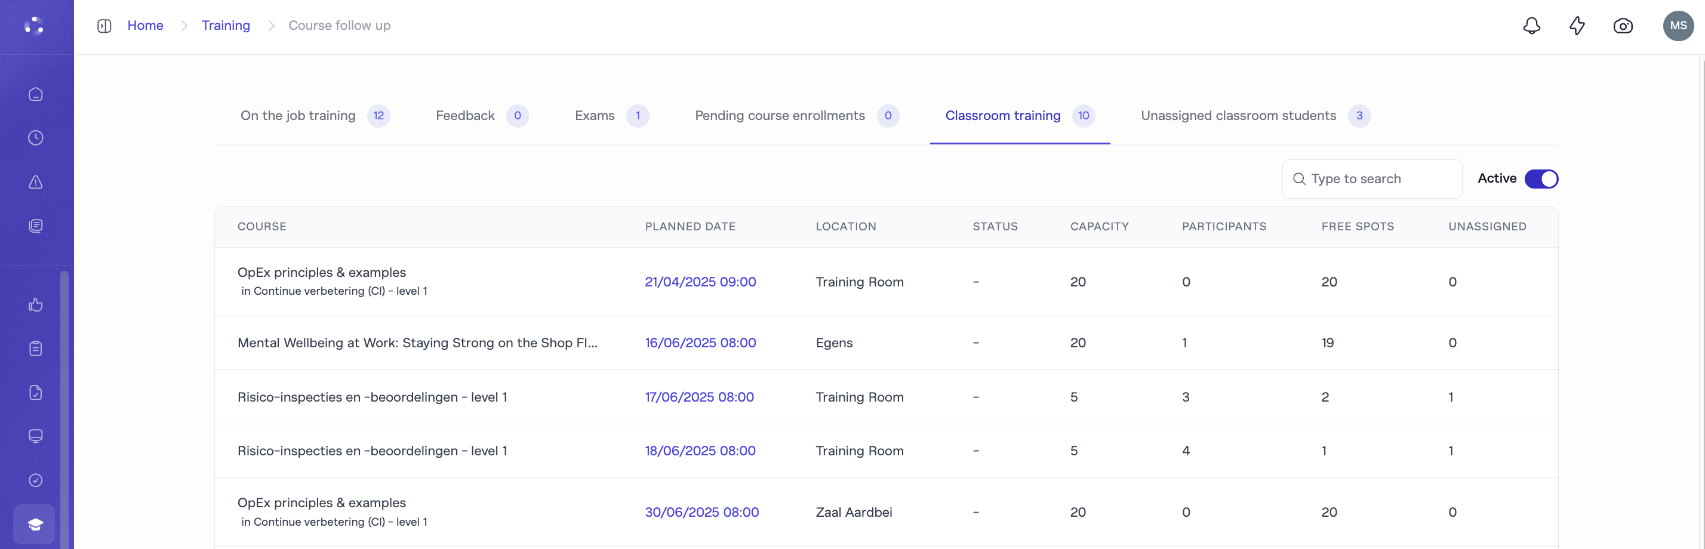Switch to On the job training tab
The height and width of the screenshot is (549, 1705).
pos(298,116)
